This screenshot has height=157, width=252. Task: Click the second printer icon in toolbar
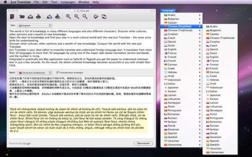[x=58, y=16]
